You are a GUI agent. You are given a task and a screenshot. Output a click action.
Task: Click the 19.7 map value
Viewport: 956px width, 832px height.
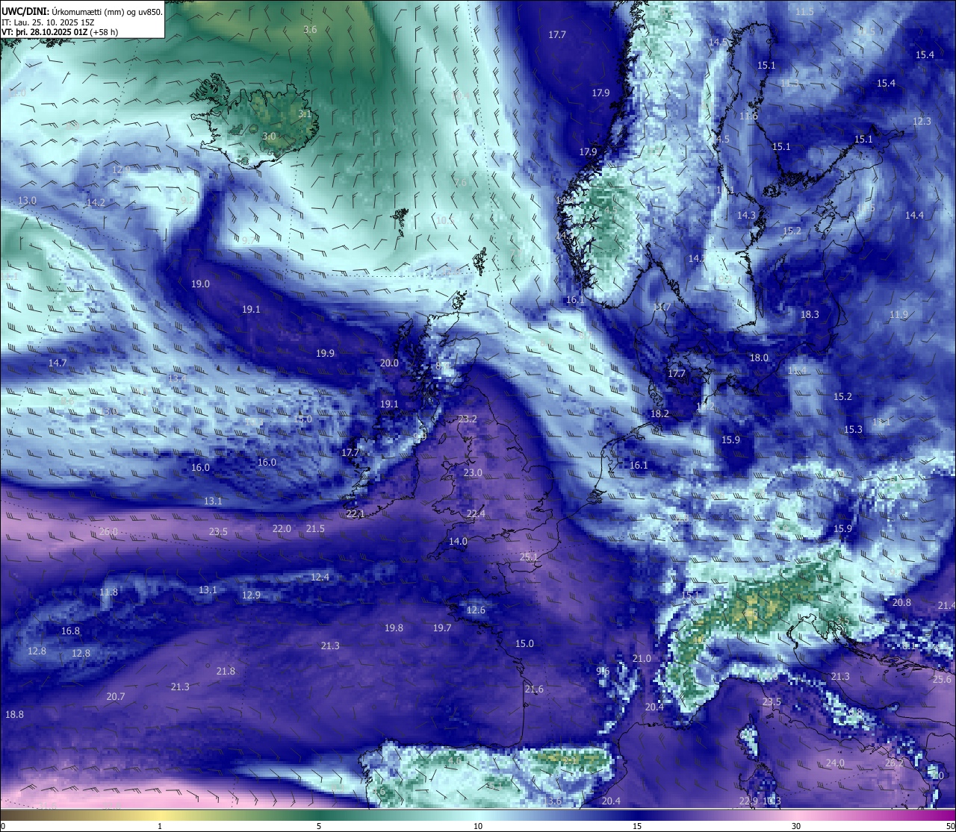[x=442, y=628]
